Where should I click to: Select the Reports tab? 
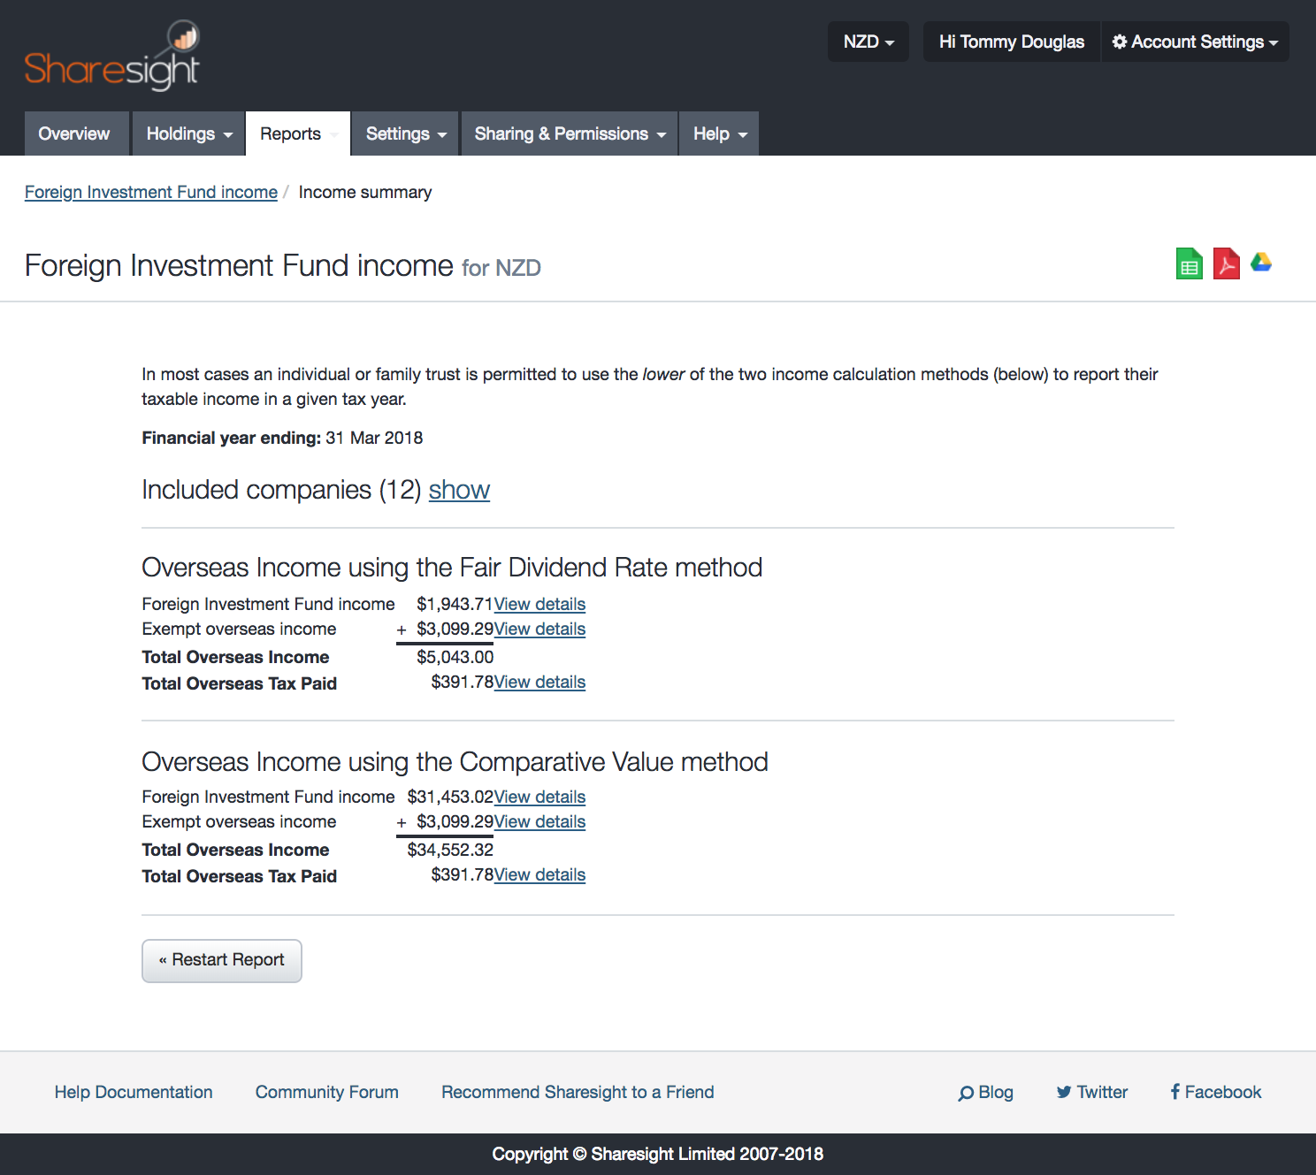[290, 134]
